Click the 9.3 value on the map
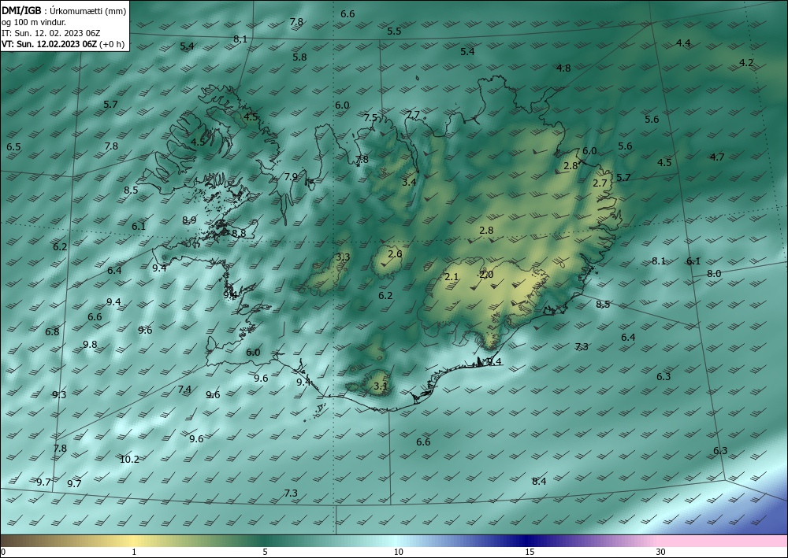The height and width of the screenshot is (558, 788). pos(59,394)
